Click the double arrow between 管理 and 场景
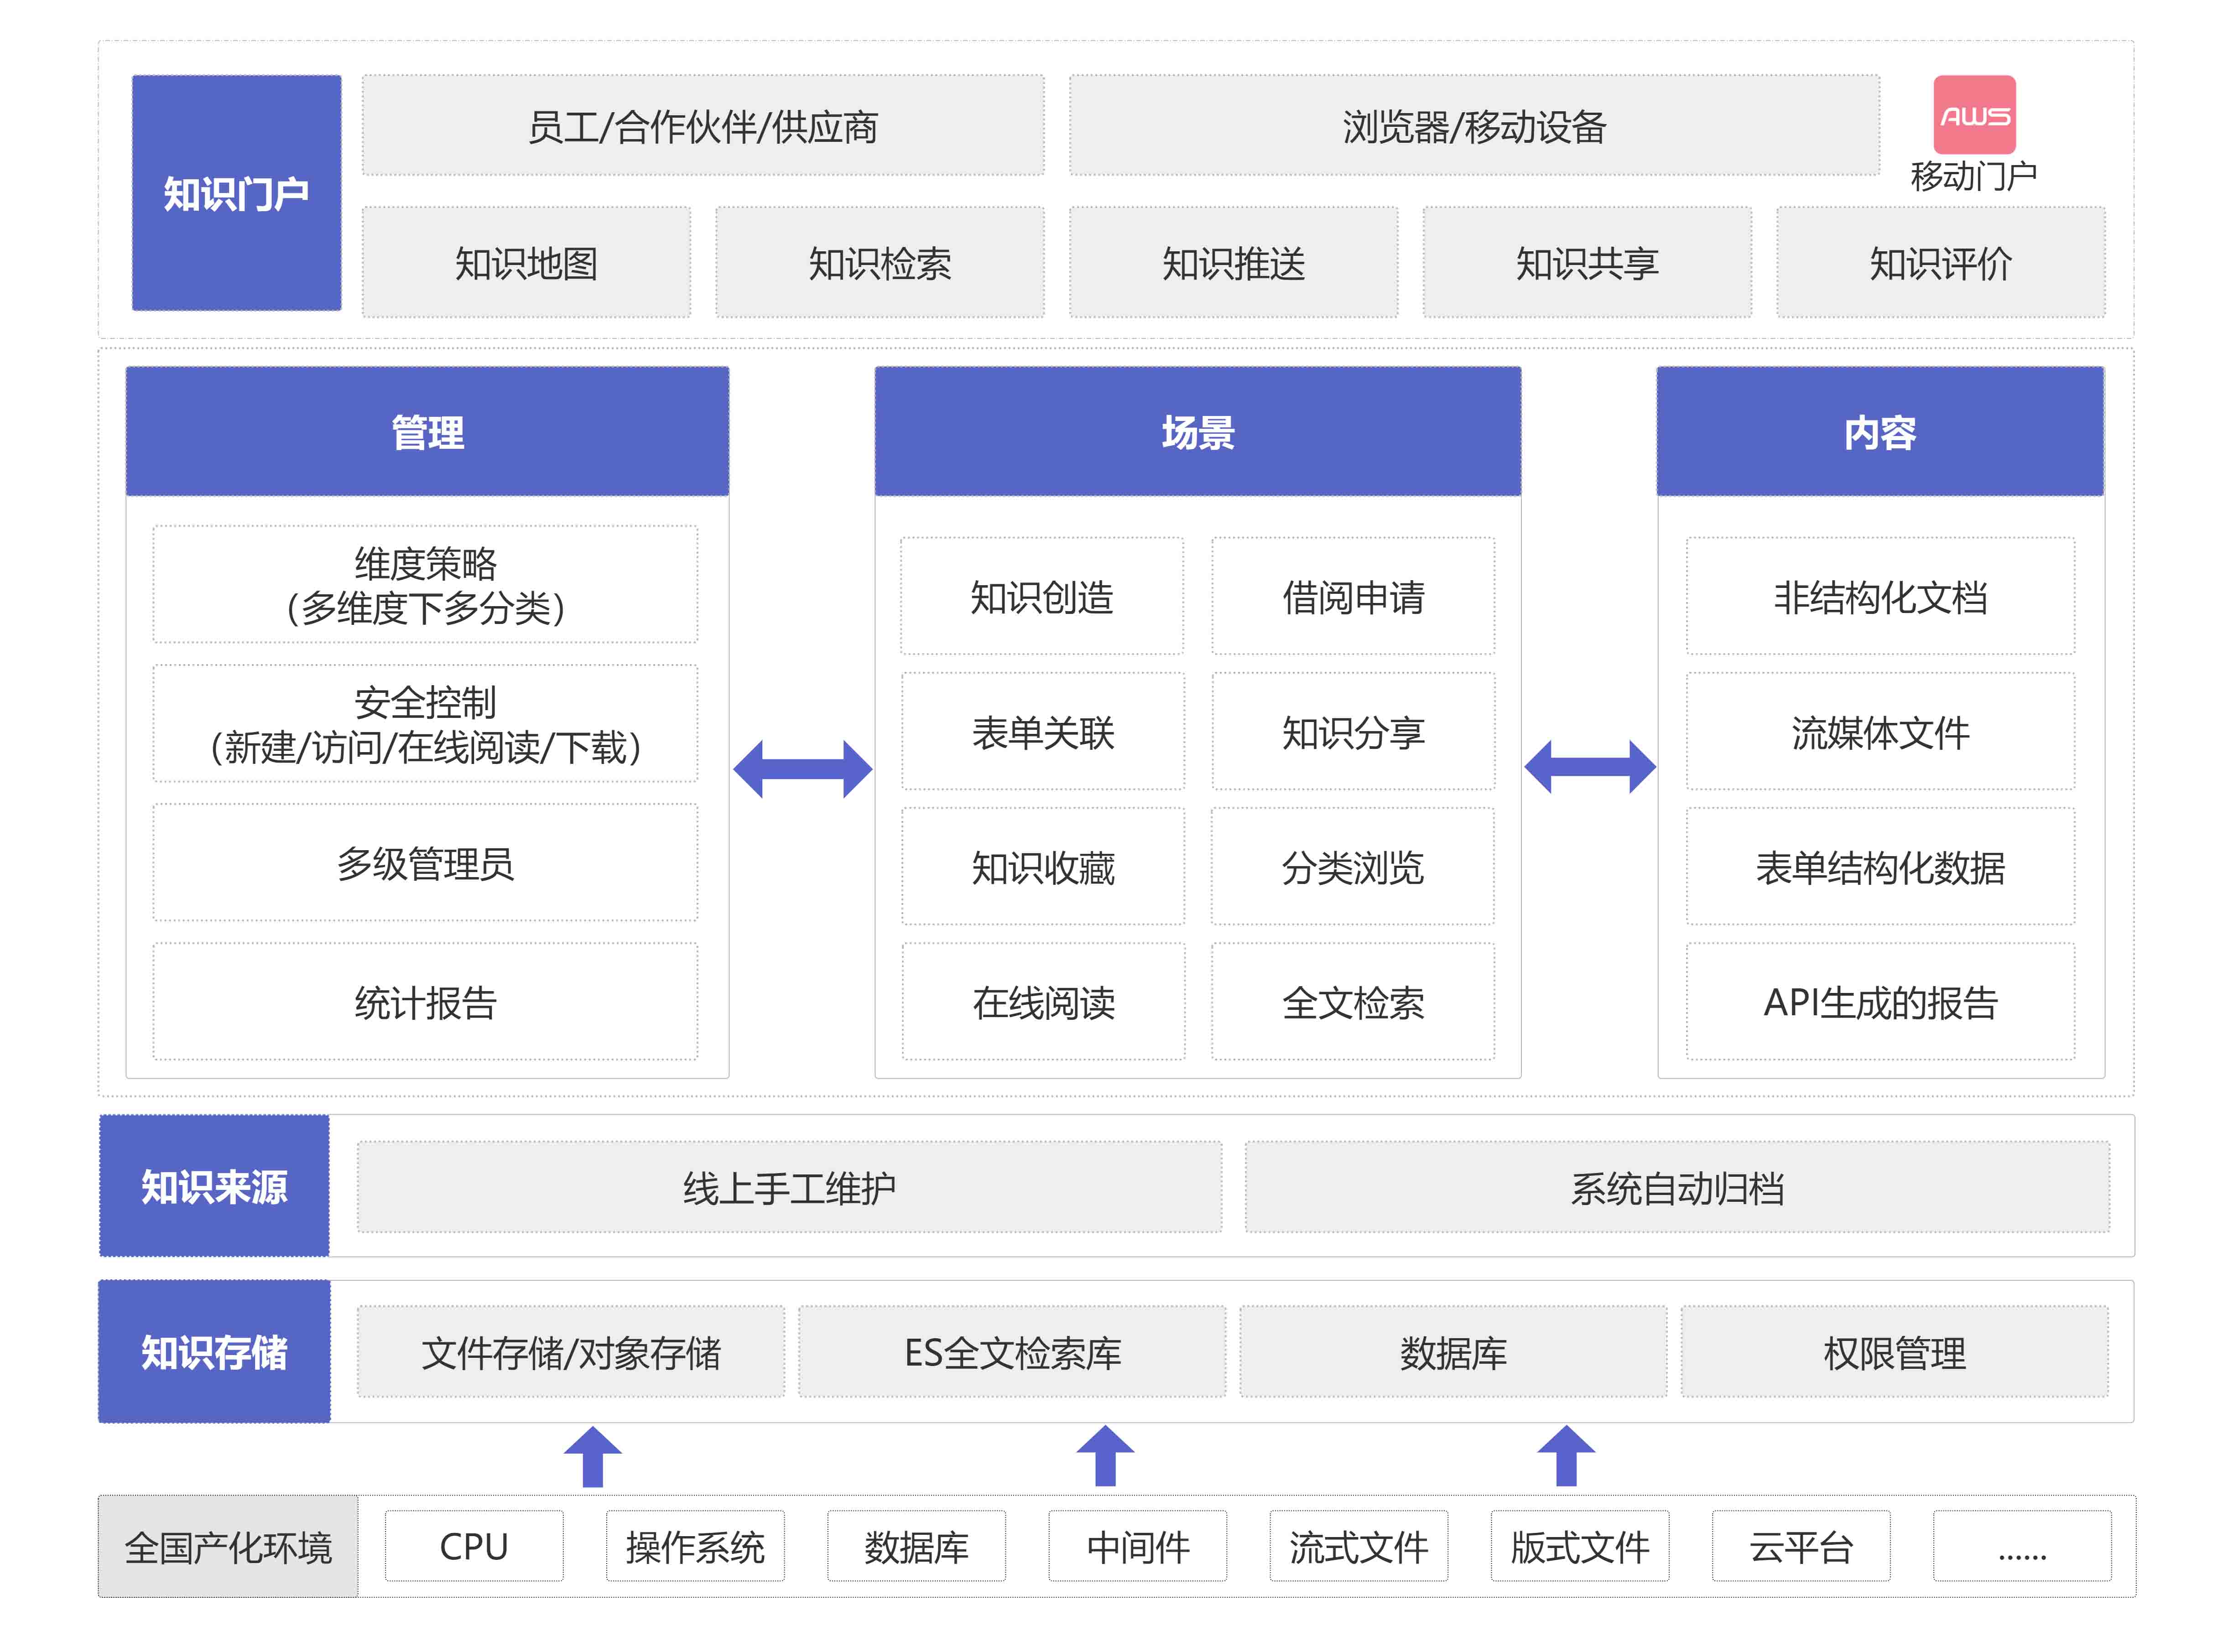The height and width of the screenshot is (1652, 2223). click(802, 768)
